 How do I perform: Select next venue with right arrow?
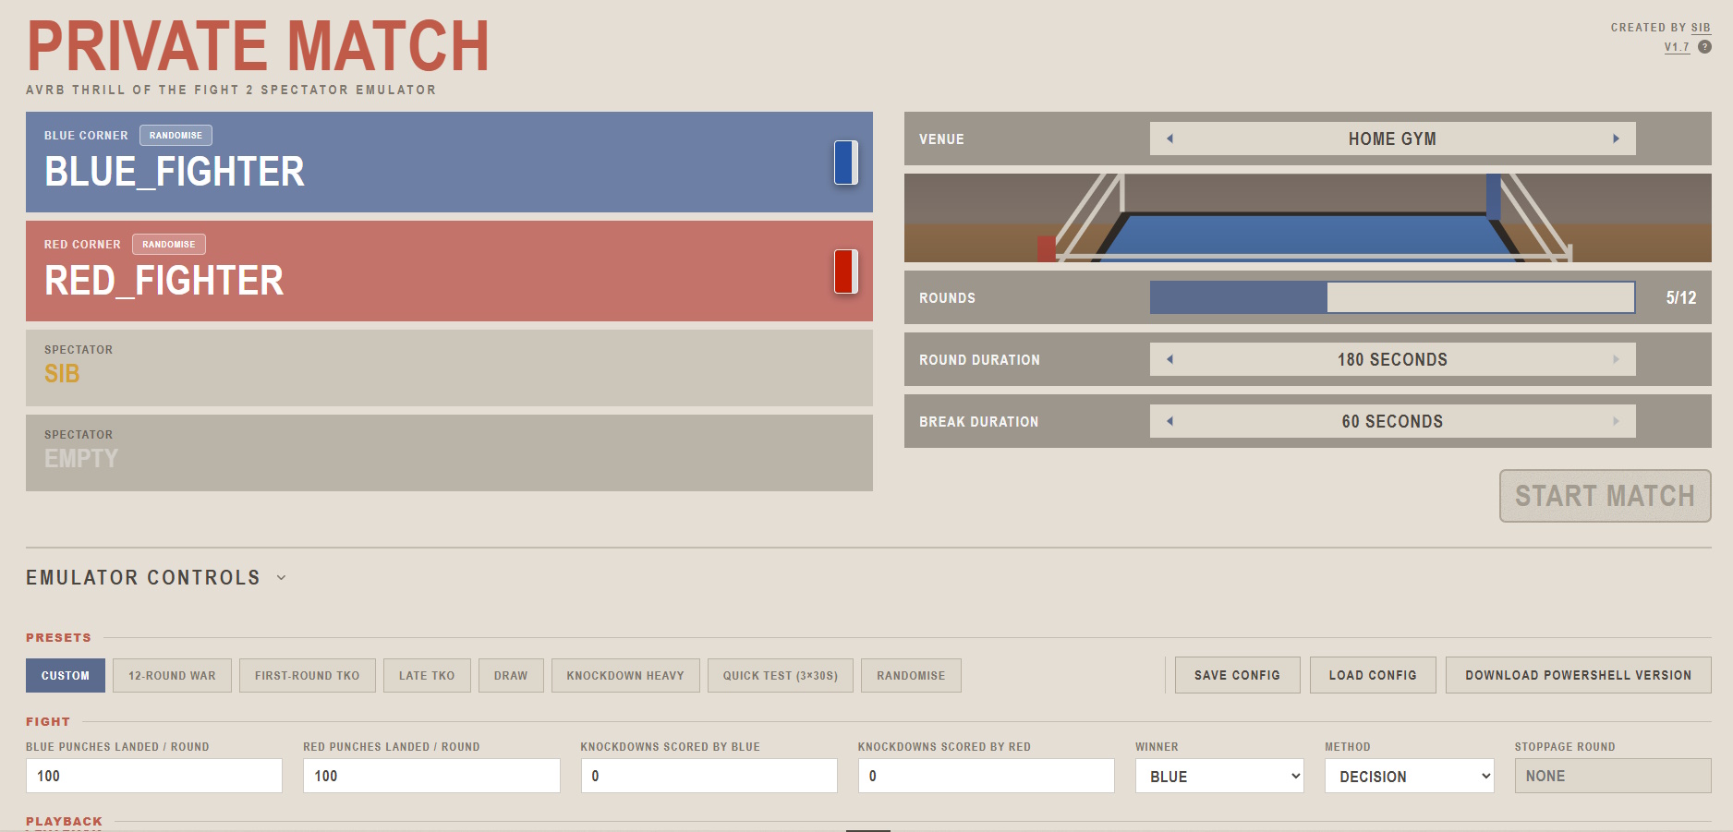coord(1616,139)
